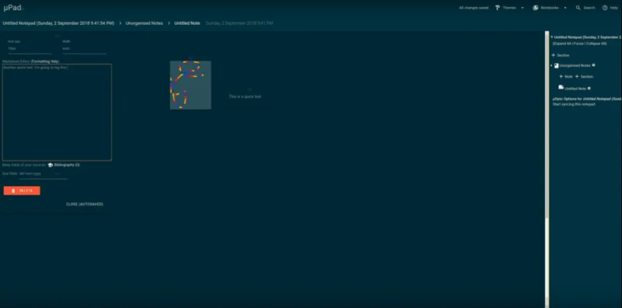Click 'All changes saved' status text
This screenshot has width=622, height=308.
pos(473,8)
